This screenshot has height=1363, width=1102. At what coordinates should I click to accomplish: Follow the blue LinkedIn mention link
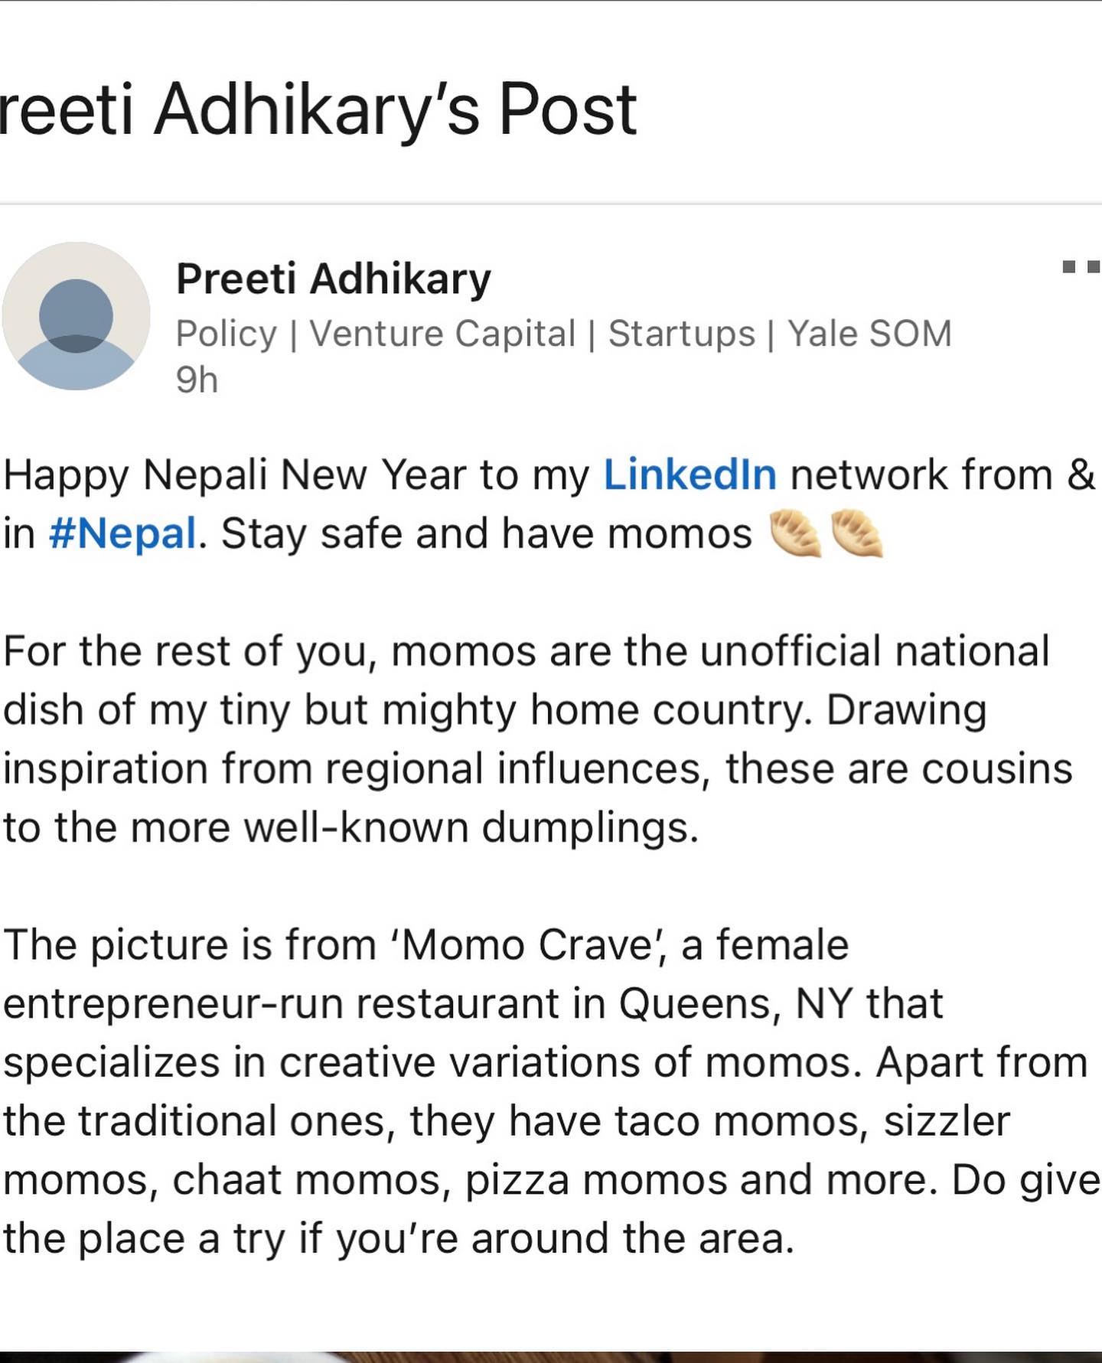(690, 475)
